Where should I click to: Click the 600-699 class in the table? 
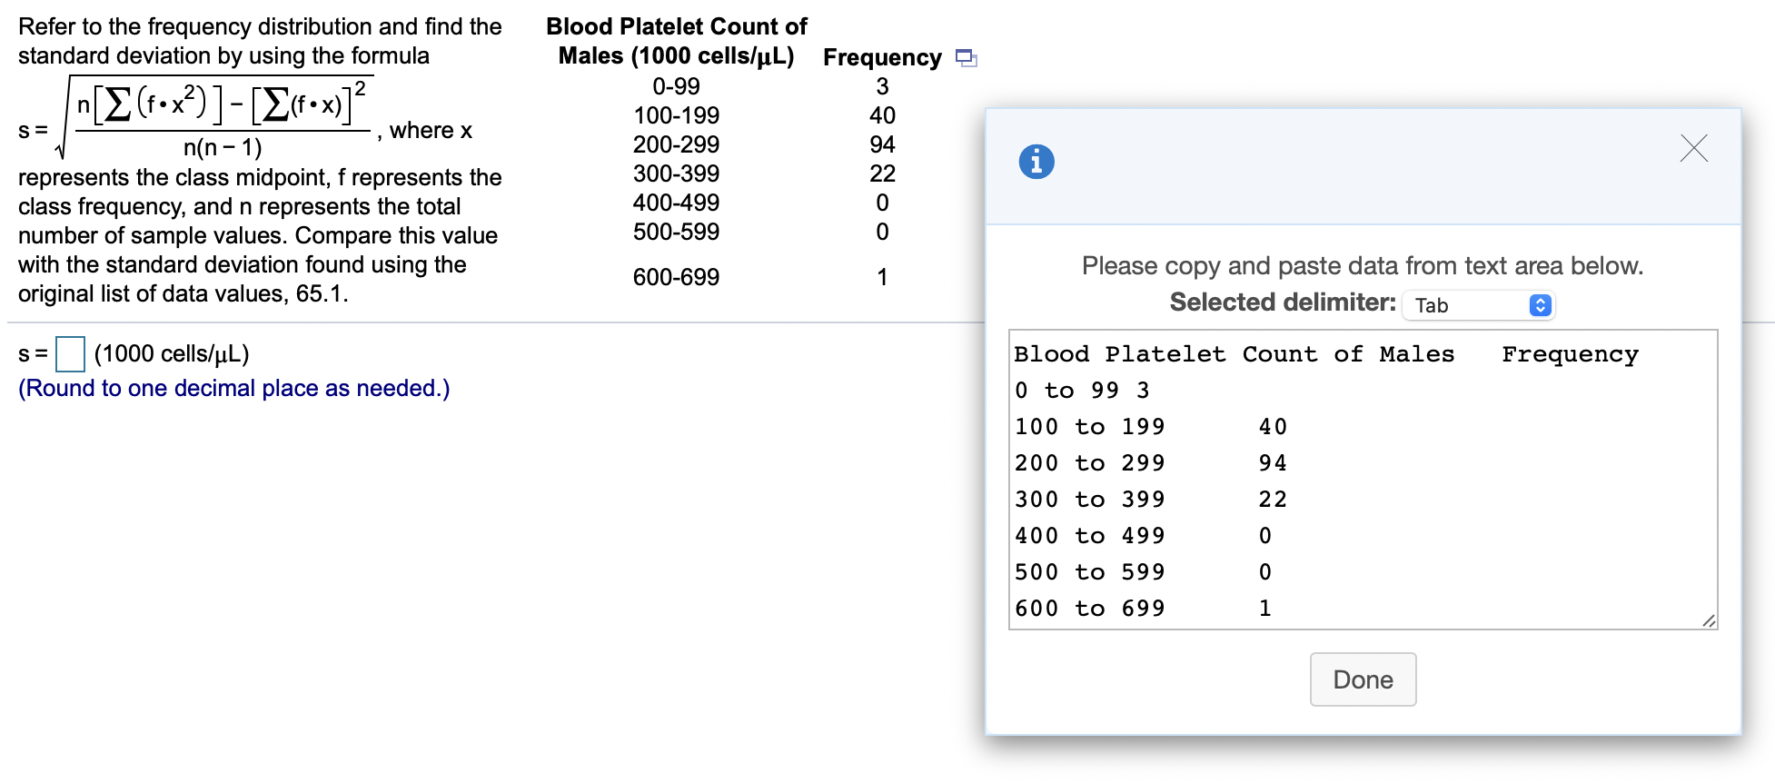pos(676,277)
